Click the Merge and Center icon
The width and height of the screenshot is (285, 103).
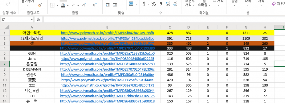click(x=131, y=4)
